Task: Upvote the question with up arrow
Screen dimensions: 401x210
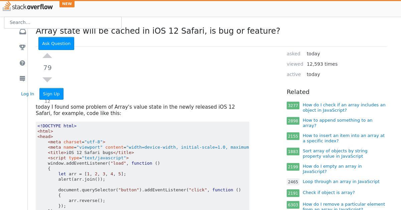Action: click(x=47, y=56)
